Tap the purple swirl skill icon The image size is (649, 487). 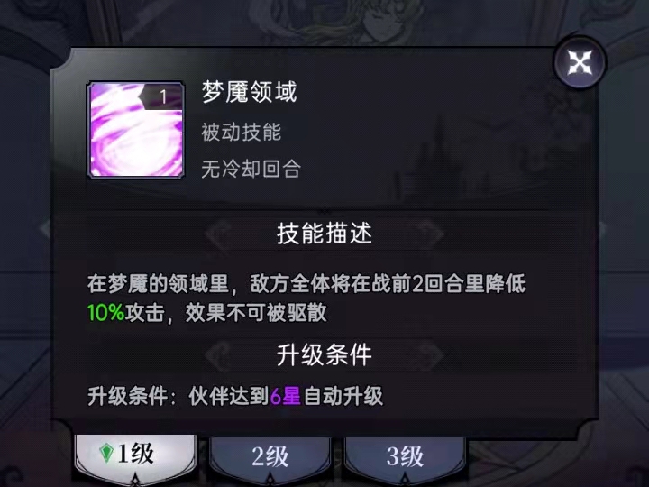pos(136,130)
